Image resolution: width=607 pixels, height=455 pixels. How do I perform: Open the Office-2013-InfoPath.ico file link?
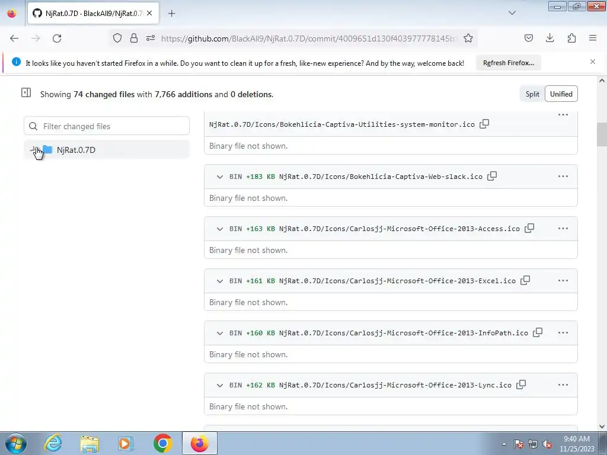[403, 333]
